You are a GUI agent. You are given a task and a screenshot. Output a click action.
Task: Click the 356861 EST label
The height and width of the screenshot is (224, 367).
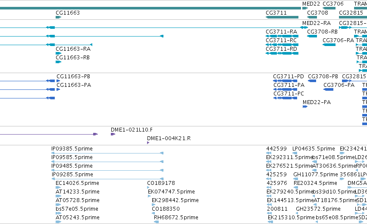tap(350, 175)
